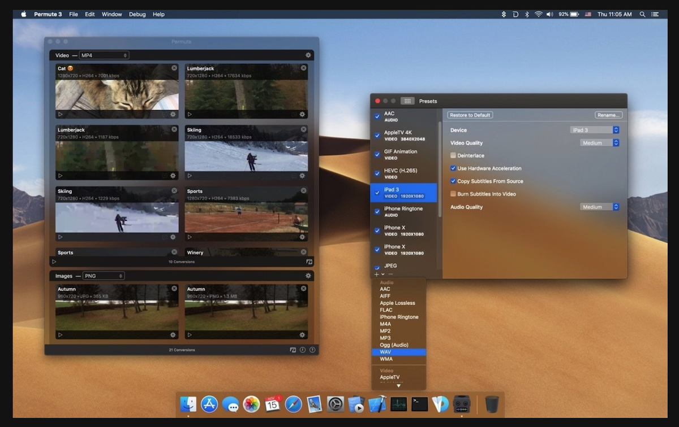Screen dimensions: 679x427
Task: Open the Video format MP4 dropdown
Action: [104, 55]
